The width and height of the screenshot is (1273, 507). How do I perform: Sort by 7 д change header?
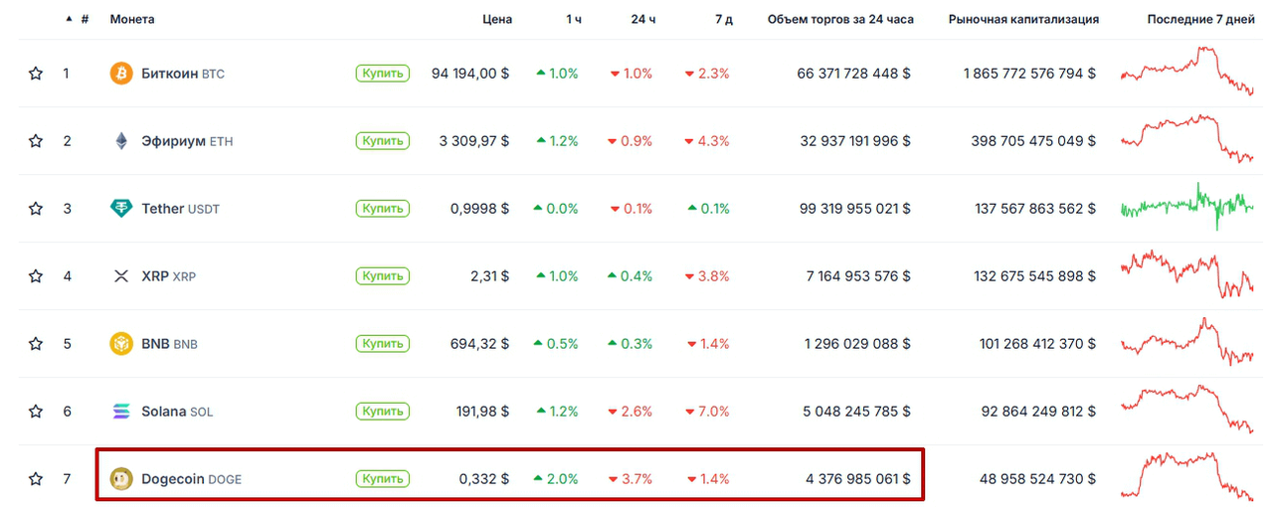tap(724, 19)
